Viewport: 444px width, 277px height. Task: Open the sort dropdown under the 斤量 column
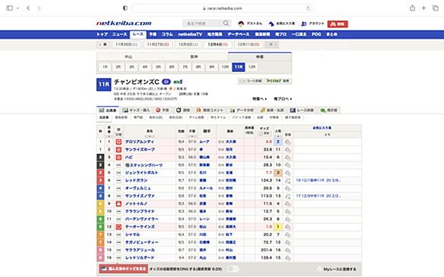click(x=192, y=136)
